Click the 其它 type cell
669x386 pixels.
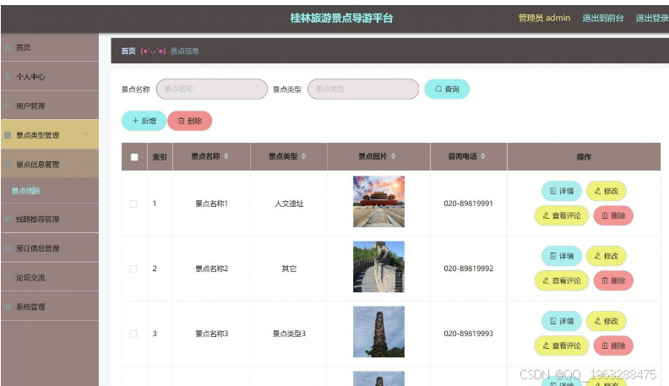[x=289, y=269]
